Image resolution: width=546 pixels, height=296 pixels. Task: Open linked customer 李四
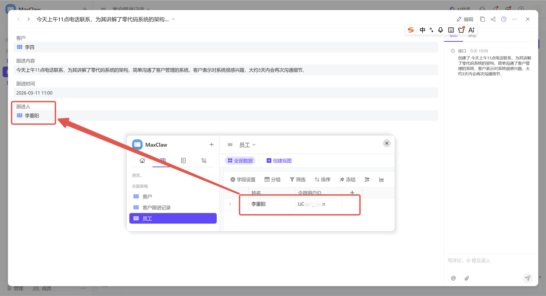pos(29,47)
